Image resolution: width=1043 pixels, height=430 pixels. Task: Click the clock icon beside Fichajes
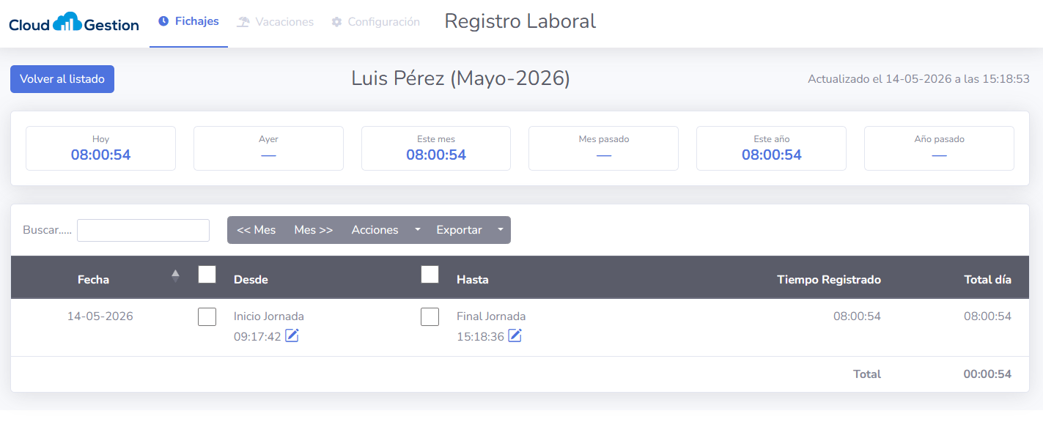click(x=163, y=21)
